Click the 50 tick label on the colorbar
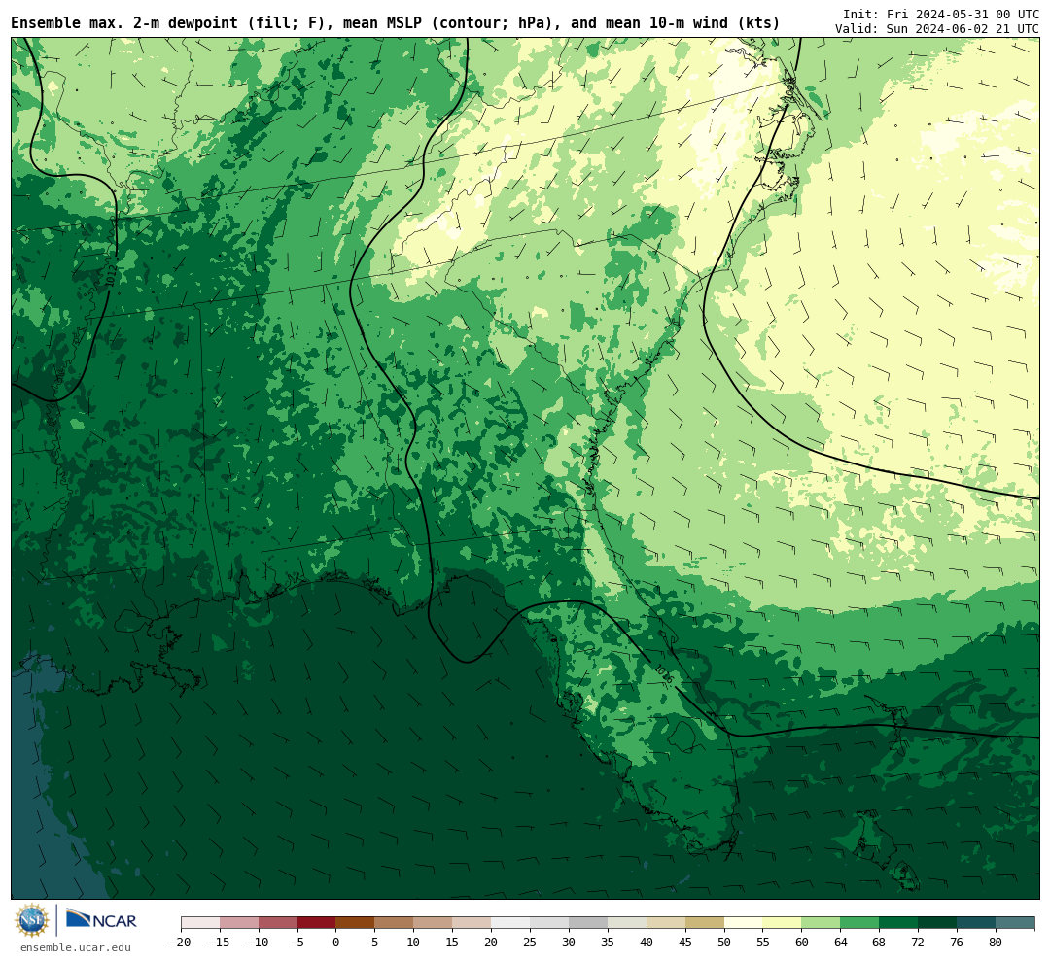The image size is (1050, 960). click(x=724, y=943)
